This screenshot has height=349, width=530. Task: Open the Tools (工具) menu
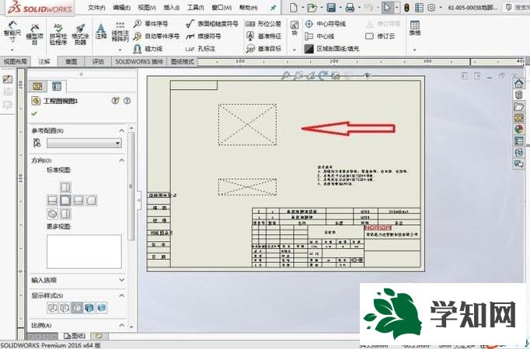tap(196, 8)
